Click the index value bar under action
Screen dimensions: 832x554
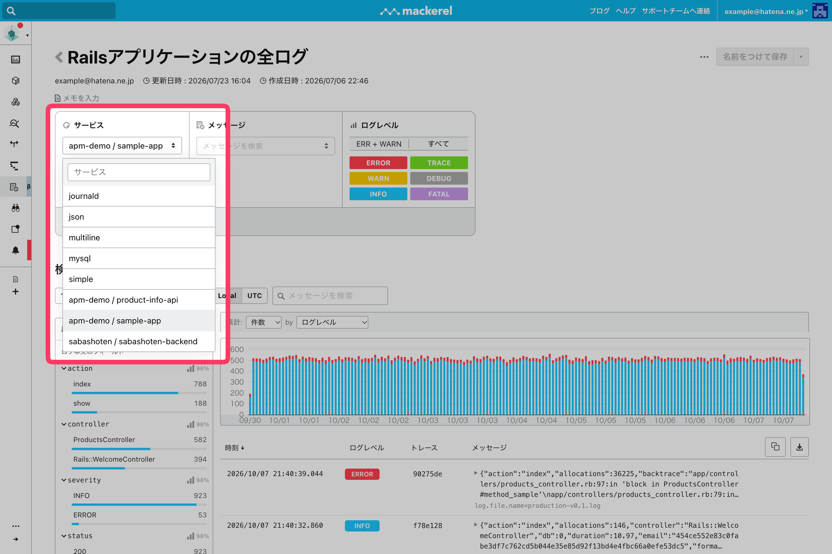tap(139, 393)
